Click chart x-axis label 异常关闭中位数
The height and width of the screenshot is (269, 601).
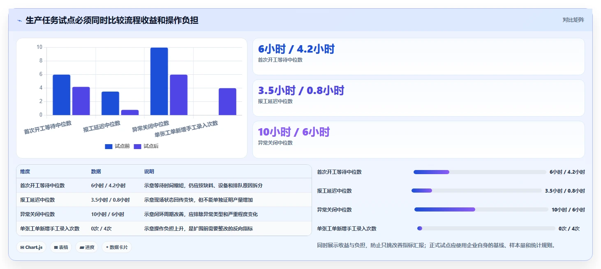tap(150, 126)
